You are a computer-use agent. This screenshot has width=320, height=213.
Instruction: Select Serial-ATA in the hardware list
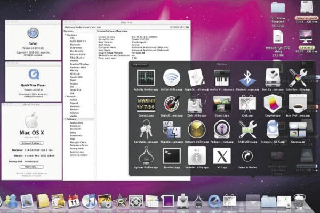click(76, 90)
